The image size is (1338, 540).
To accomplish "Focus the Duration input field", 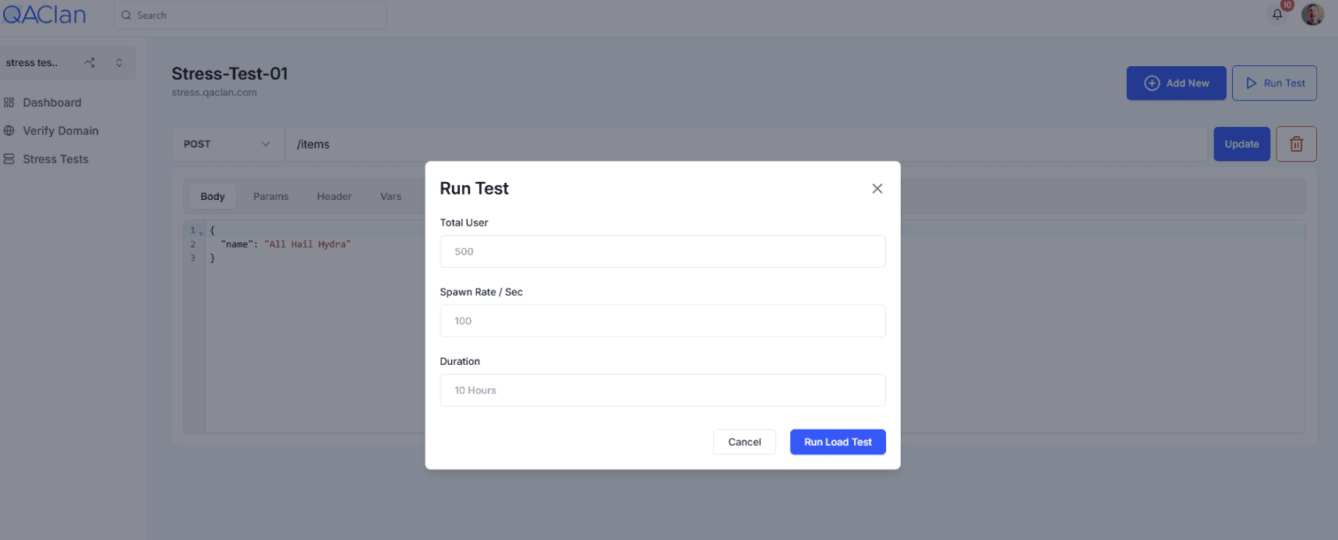I will [x=662, y=390].
